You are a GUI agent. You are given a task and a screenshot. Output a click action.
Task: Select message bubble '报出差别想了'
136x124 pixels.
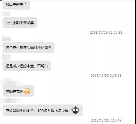[x=16, y=5]
